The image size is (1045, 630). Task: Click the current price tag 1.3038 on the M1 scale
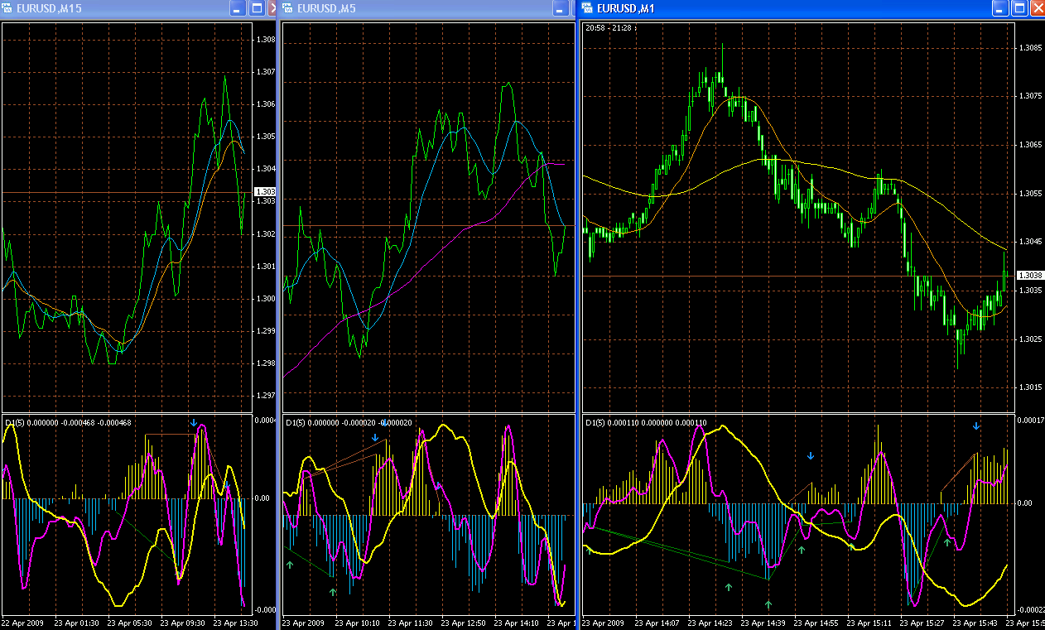tap(1029, 275)
